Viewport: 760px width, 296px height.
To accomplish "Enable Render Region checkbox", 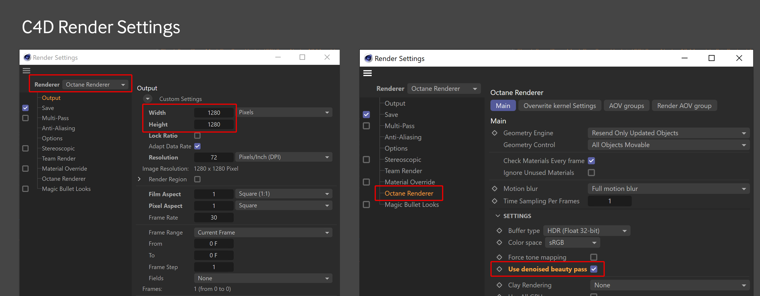I will click(197, 179).
